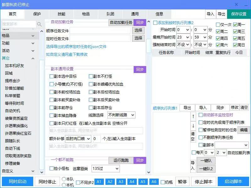This screenshot has width=251, height=188.
Task: Select the A6 account button
Action: coord(154,182)
